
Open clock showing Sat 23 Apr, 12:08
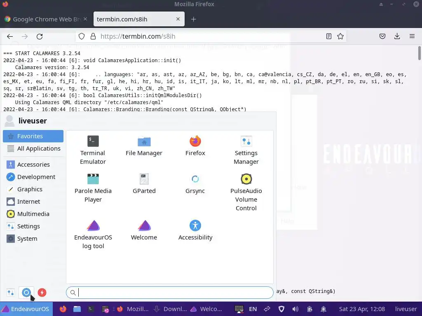coord(362,309)
